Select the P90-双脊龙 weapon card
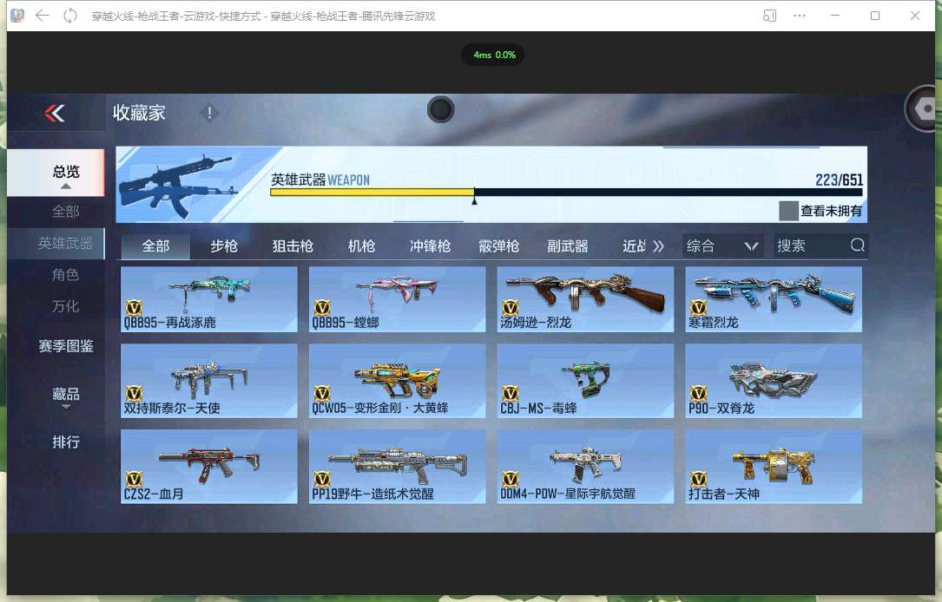 point(774,381)
